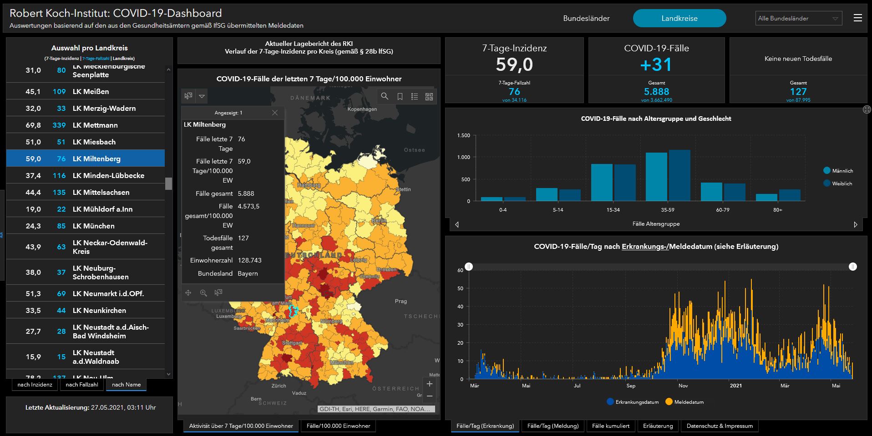Viewport: 872px width, 436px height.
Task: Select LK München row
Action: click(x=86, y=226)
